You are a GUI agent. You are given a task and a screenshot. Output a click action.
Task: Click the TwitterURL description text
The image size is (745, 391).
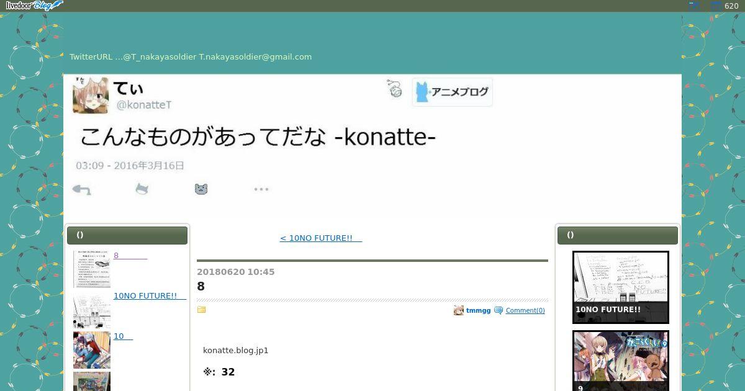(191, 56)
